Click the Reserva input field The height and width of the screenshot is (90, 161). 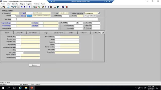coord(67,42)
